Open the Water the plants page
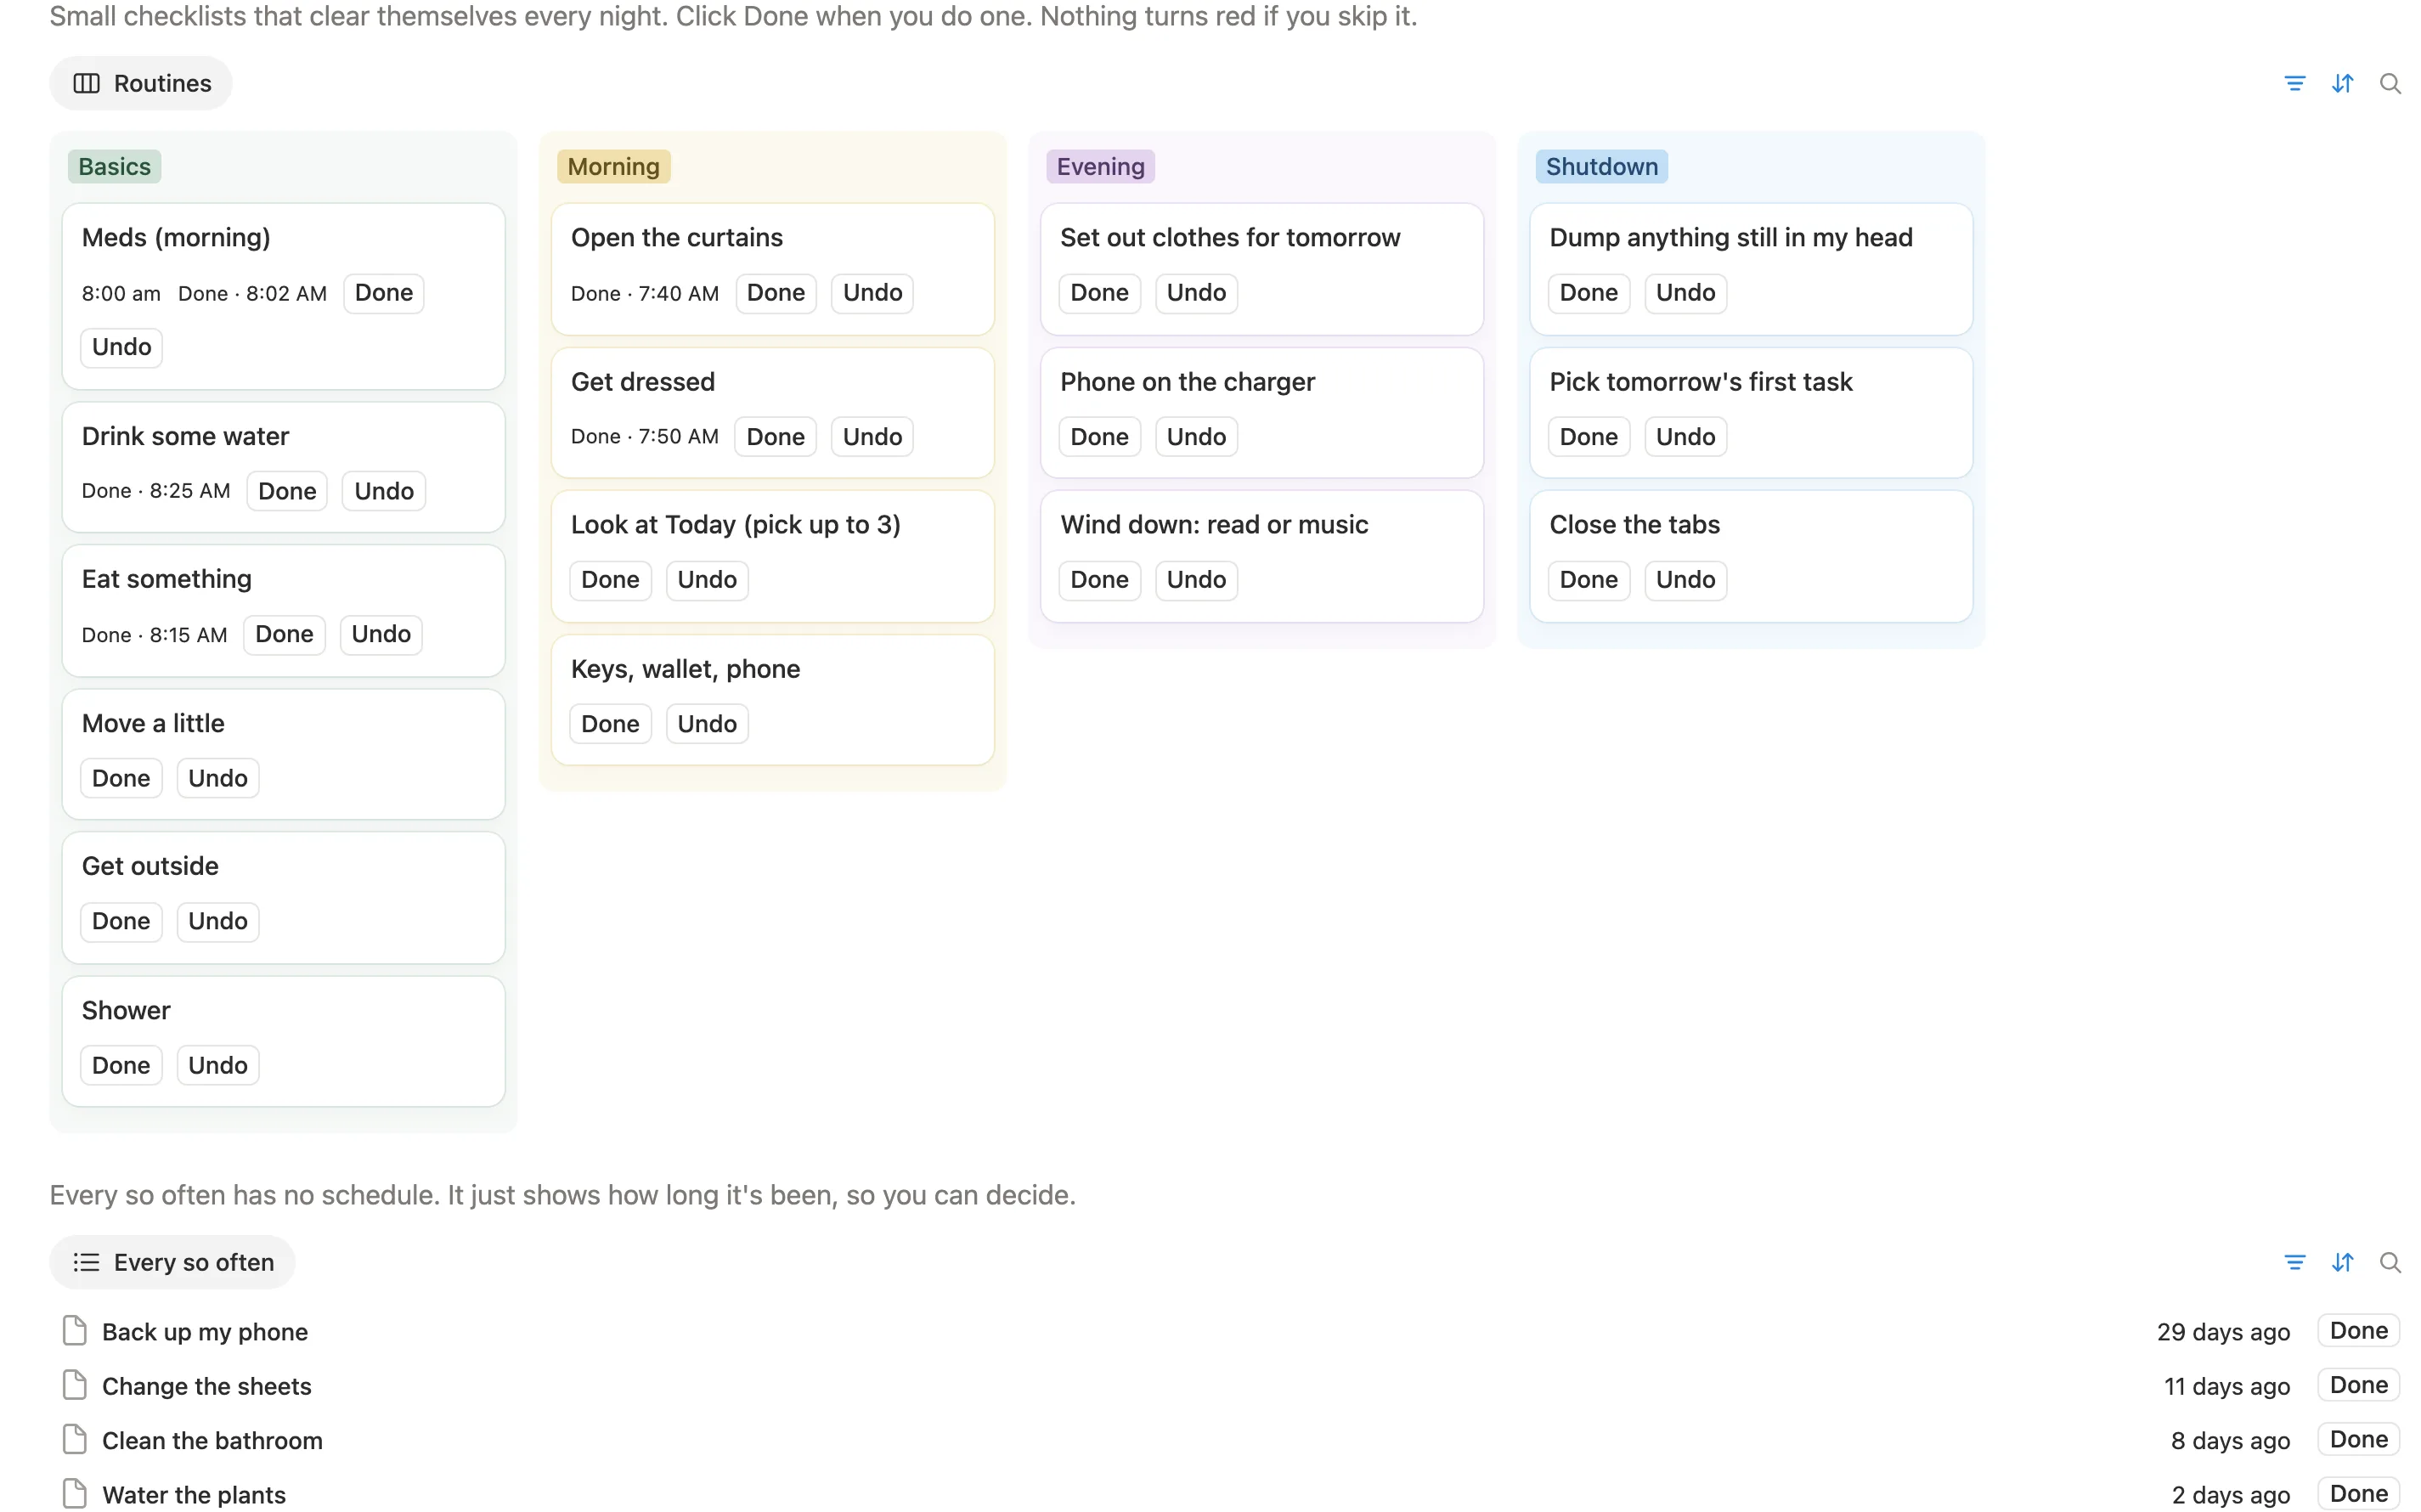 tap(194, 1495)
